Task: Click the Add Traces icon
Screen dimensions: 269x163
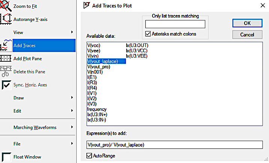Action: (6, 45)
